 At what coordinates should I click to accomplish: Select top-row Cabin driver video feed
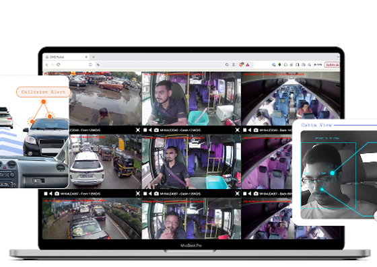pos(191,99)
